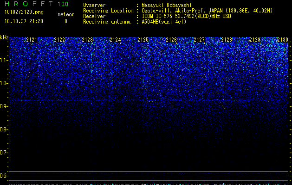Click the A504HB(yagi 4el) antenna text

click(x=164, y=22)
